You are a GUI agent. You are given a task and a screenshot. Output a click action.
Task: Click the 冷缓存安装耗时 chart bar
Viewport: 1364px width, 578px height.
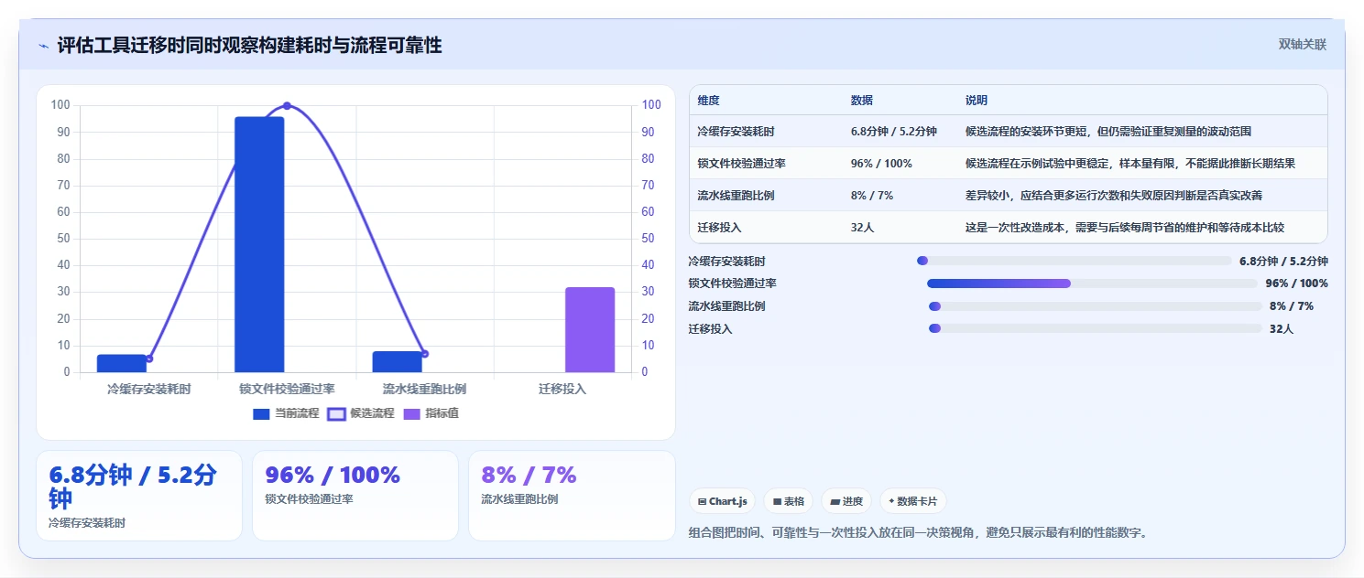pyautogui.click(x=122, y=363)
